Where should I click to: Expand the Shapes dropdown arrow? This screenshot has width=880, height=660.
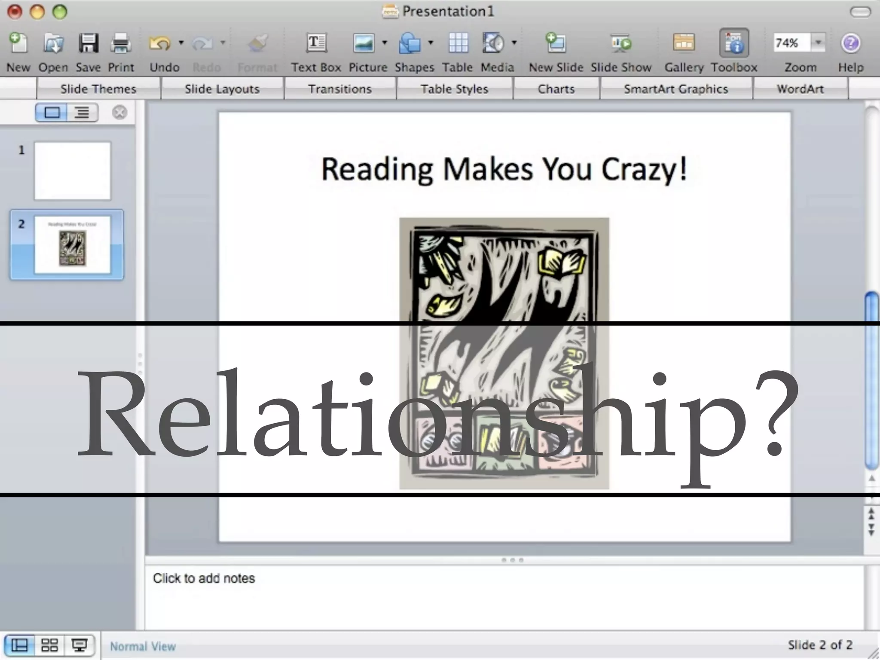click(x=431, y=43)
